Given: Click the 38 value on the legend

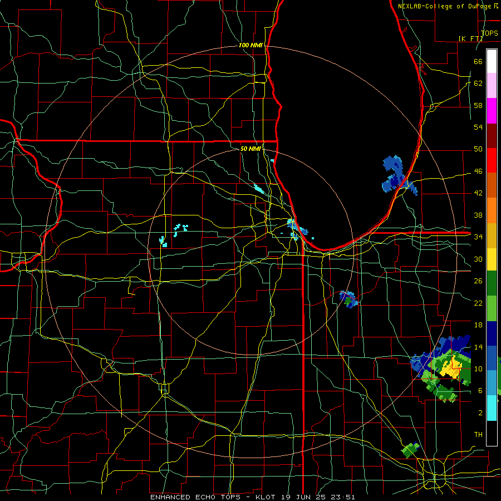Looking at the screenshot, I should click(478, 215).
